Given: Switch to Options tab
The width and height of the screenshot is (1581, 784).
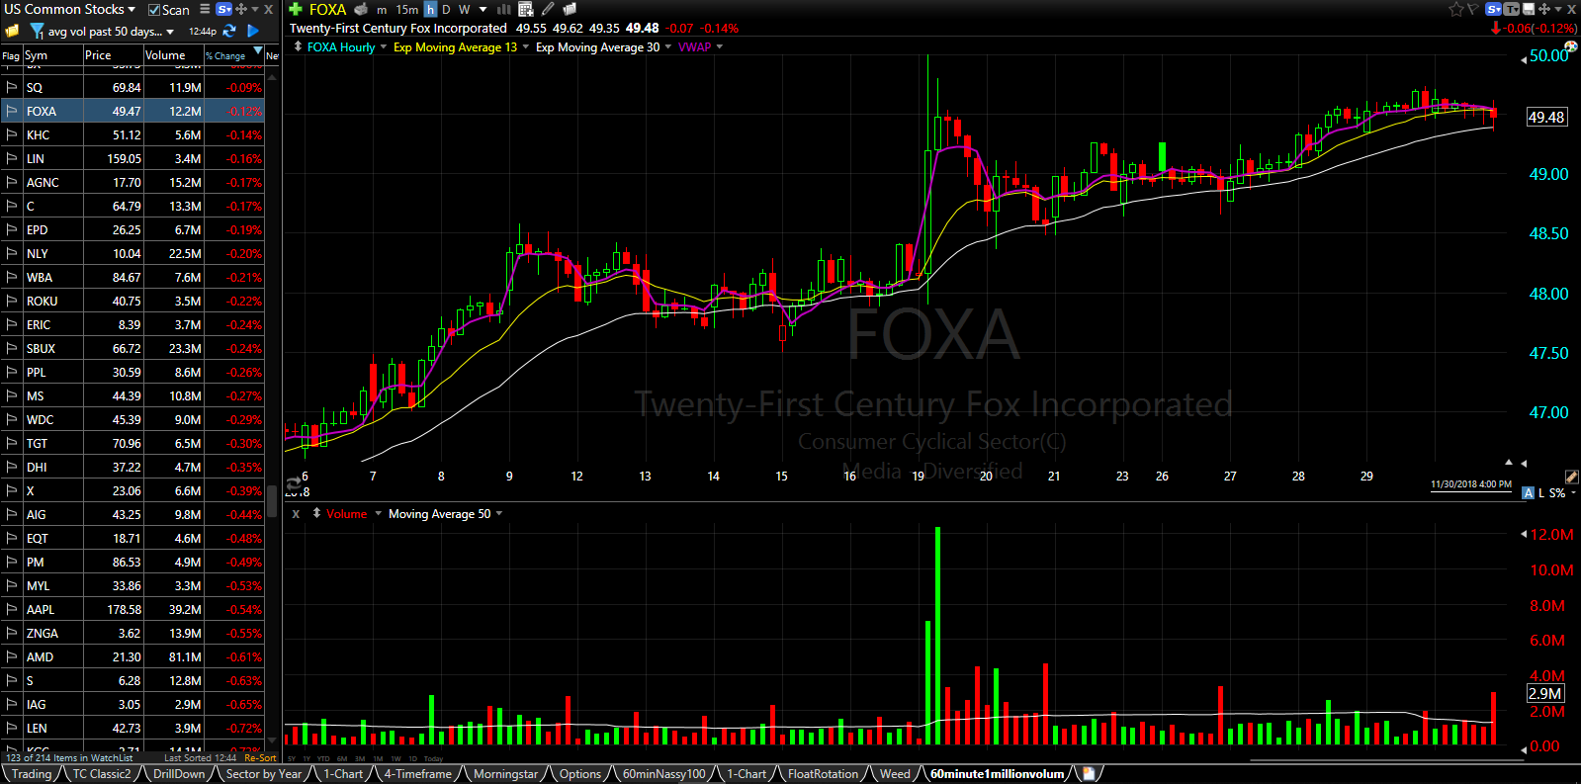Looking at the screenshot, I should (x=580, y=774).
